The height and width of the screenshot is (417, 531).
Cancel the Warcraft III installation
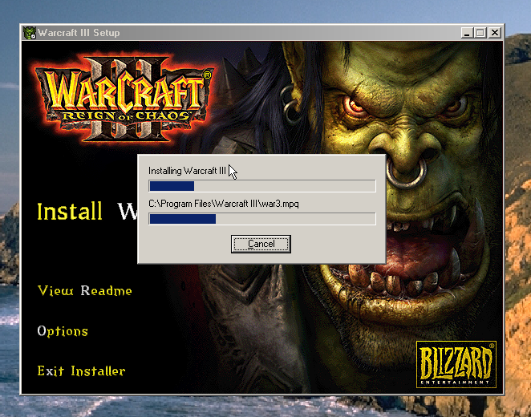261,244
